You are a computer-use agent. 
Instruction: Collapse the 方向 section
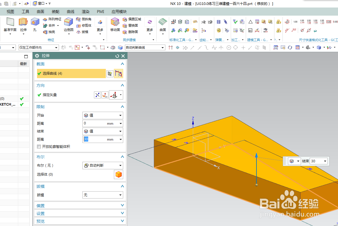122,85
